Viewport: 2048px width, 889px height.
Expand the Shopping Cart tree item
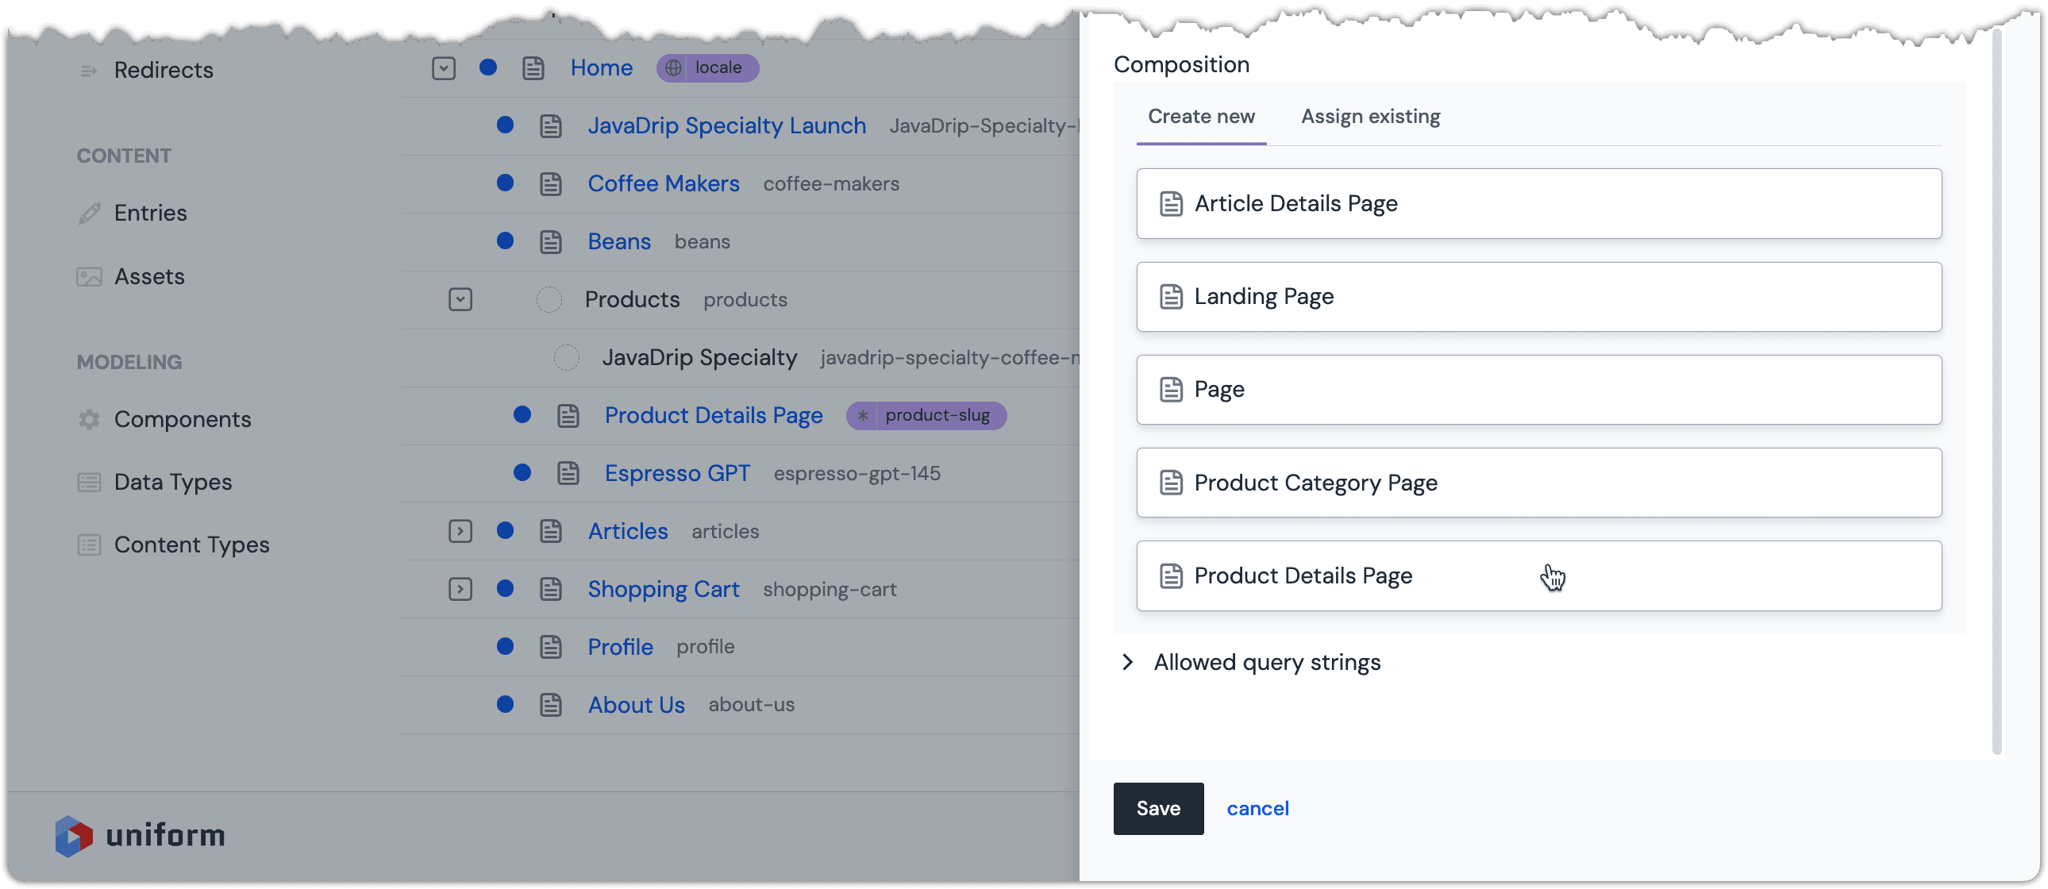pos(460,587)
